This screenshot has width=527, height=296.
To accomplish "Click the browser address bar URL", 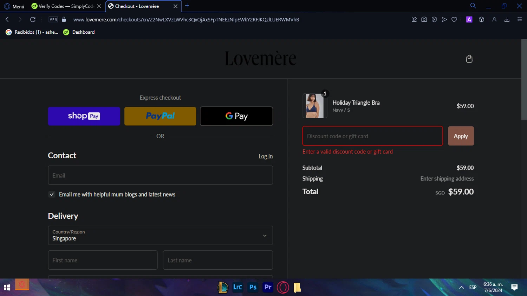I will [x=186, y=19].
